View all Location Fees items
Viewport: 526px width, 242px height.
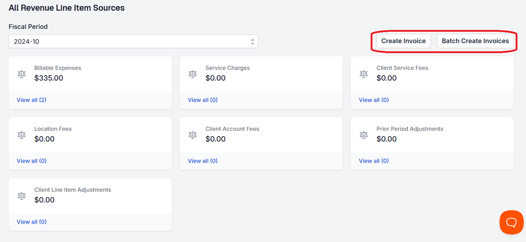click(31, 161)
